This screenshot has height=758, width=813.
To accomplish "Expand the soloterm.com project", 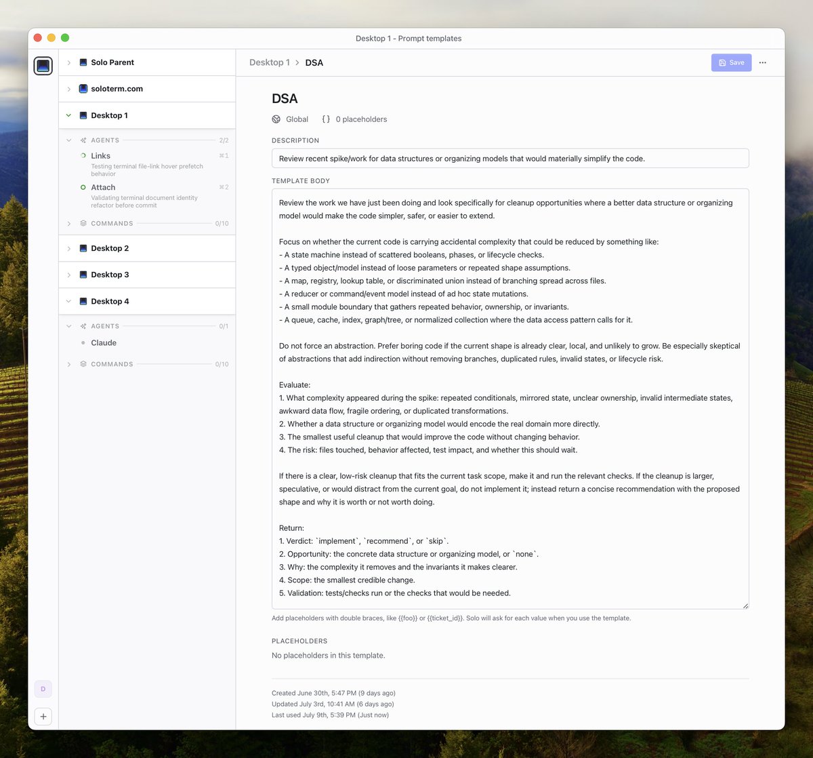I will point(69,89).
